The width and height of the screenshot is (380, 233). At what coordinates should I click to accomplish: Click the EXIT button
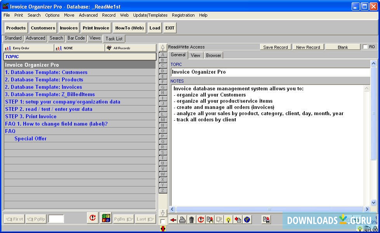coord(170,28)
